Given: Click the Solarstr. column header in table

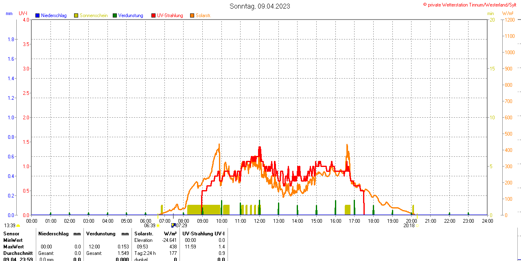Looking at the screenshot, I should tap(144, 234).
